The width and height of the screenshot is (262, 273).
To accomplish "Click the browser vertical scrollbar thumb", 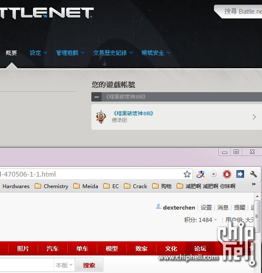I will (257, 216).
